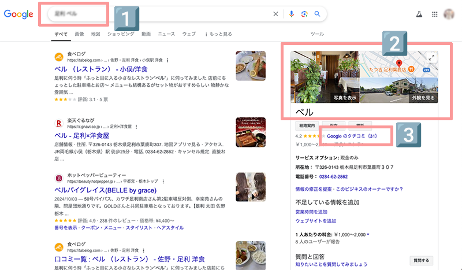462x270 pixels.
Task: Open result ベル - 足利×洋食屋
Action: tap(82, 136)
